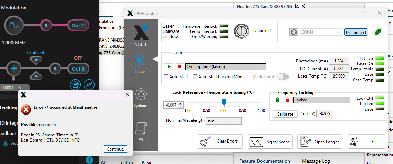Click the Photodiode (mA) value 1.284
393x164 pixels.
click(x=339, y=61)
